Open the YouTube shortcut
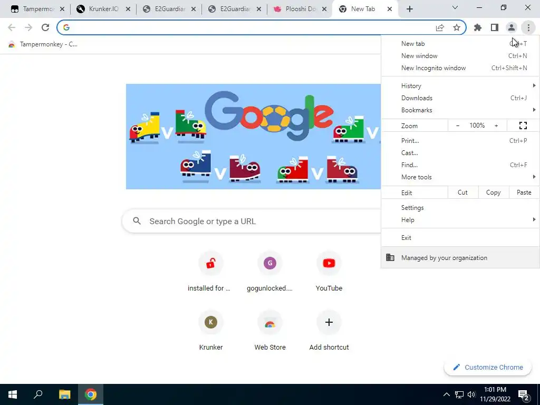The height and width of the screenshot is (405, 540). (x=329, y=272)
